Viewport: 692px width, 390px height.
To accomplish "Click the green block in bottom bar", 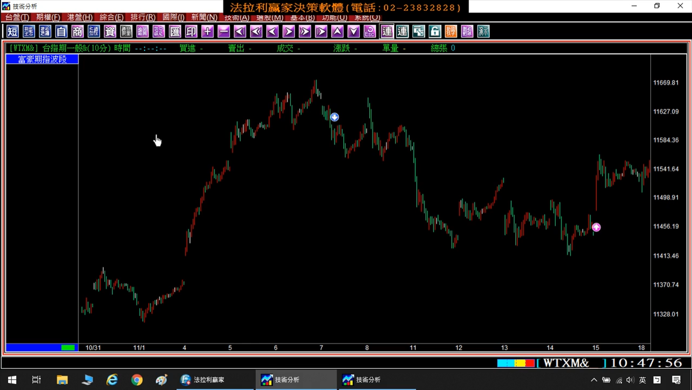I will tap(68, 347).
